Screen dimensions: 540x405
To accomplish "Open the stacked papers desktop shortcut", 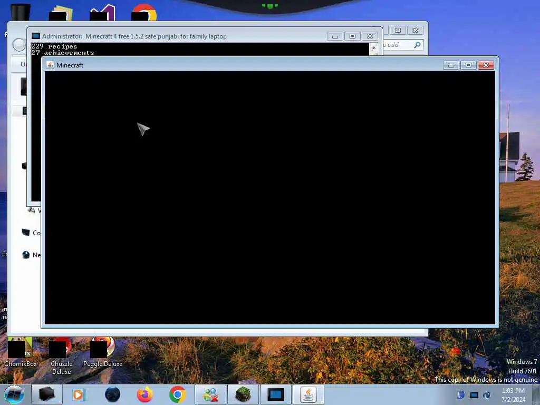I will tap(61, 13).
